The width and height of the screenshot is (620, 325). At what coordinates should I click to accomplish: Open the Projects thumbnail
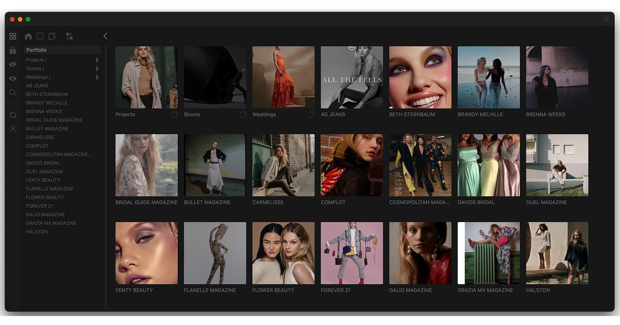(146, 77)
